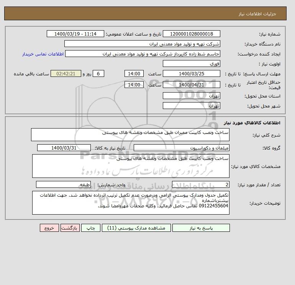Click the تاریخ و ساعت اعلان عمومی label

click(x=134, y=34)
